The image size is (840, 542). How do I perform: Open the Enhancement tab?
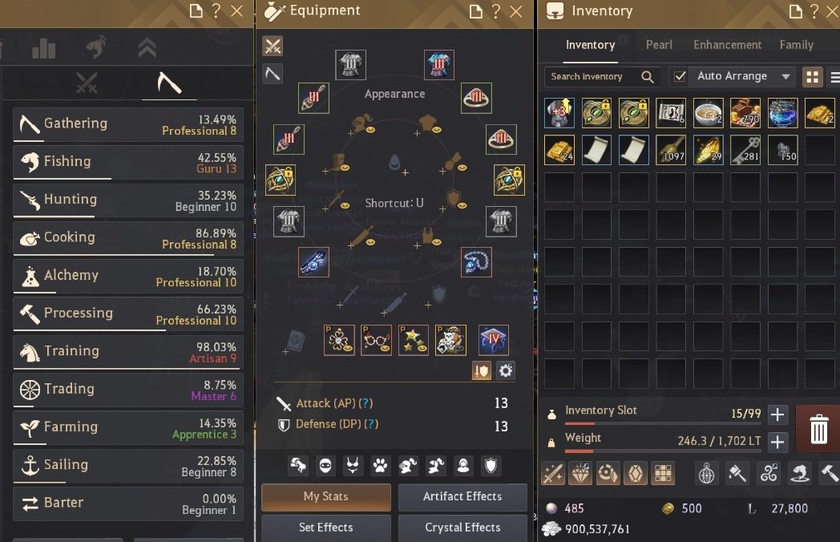(727, 45)
